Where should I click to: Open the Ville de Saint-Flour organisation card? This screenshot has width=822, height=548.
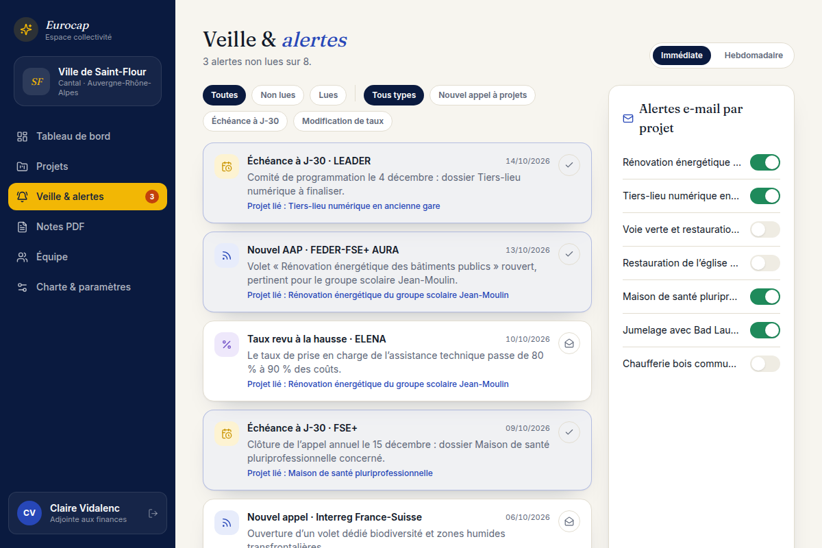[x=88, y=82]
